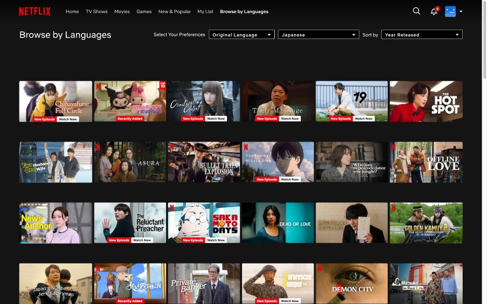Open the Japanese language dropdown
This screenshot has width=487, height=304.
[318, 35]
